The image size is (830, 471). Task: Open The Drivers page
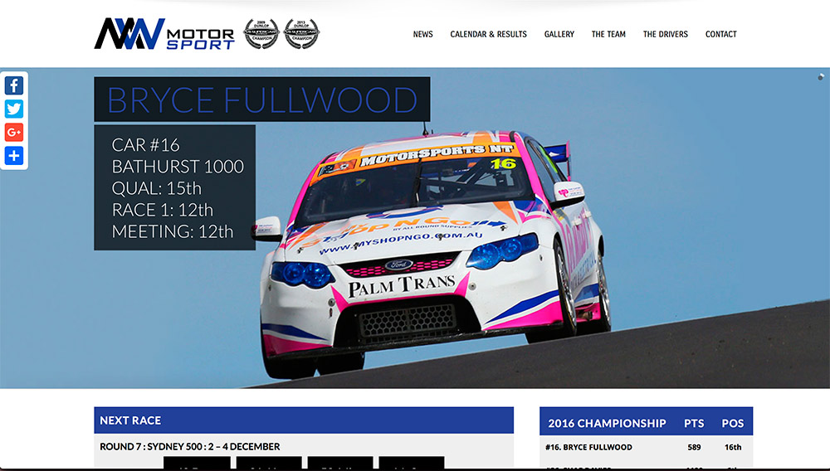pos(666,34)
